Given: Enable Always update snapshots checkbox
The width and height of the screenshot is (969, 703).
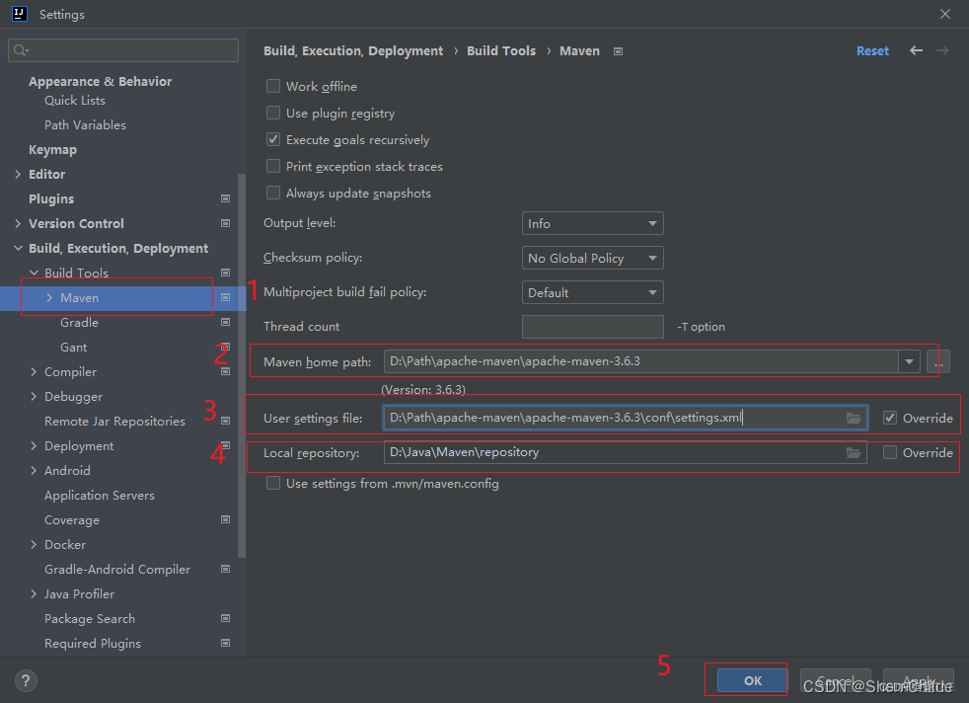Looking at the screenshot, I should pos(273,193).
